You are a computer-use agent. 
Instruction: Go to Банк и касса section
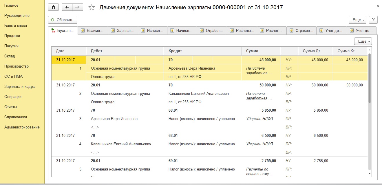point(16,26)
